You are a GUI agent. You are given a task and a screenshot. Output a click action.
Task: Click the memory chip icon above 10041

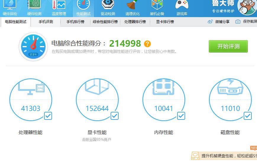[164, 87]
